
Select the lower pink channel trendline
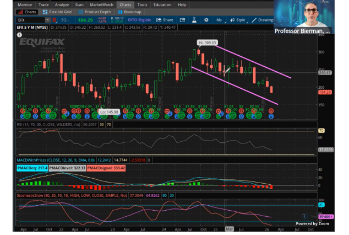[x=235, y=86]
